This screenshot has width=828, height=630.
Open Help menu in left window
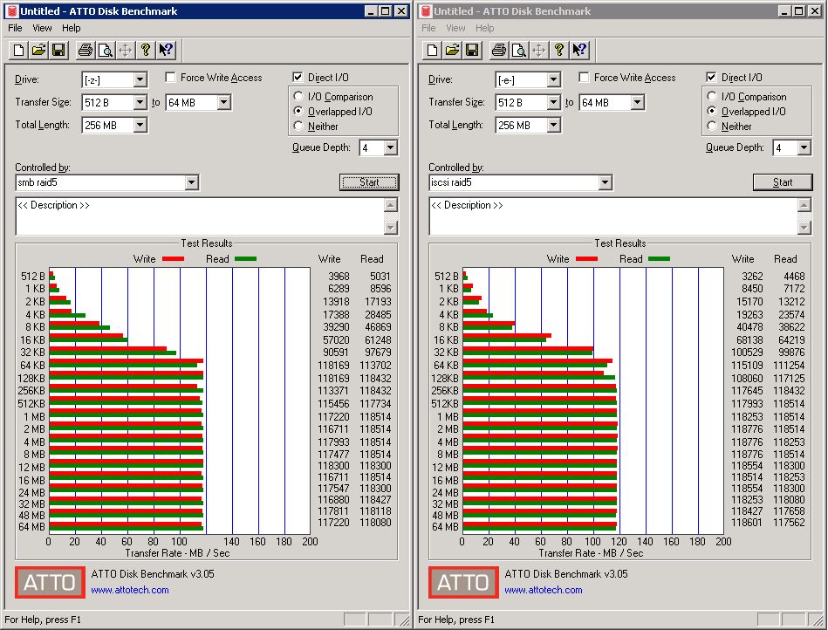[72, 28]
